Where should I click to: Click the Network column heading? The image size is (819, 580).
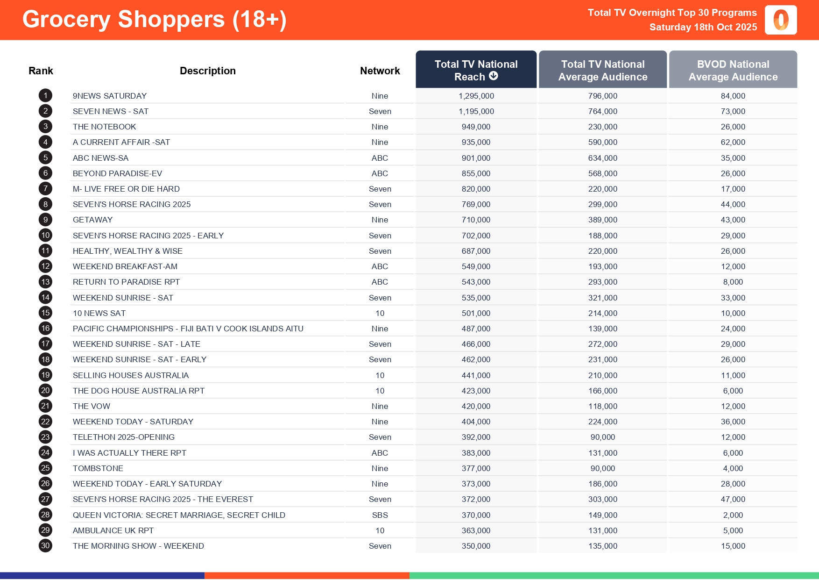click(x=380, y=71)
